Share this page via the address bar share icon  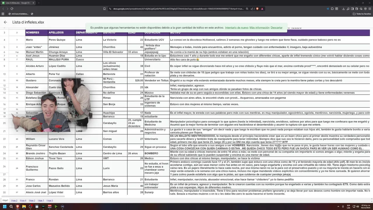pos(252,9)
